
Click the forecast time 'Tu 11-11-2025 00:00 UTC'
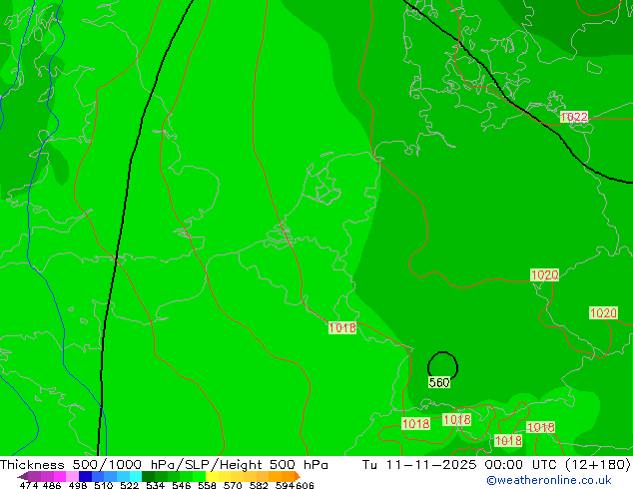[461, 465]
